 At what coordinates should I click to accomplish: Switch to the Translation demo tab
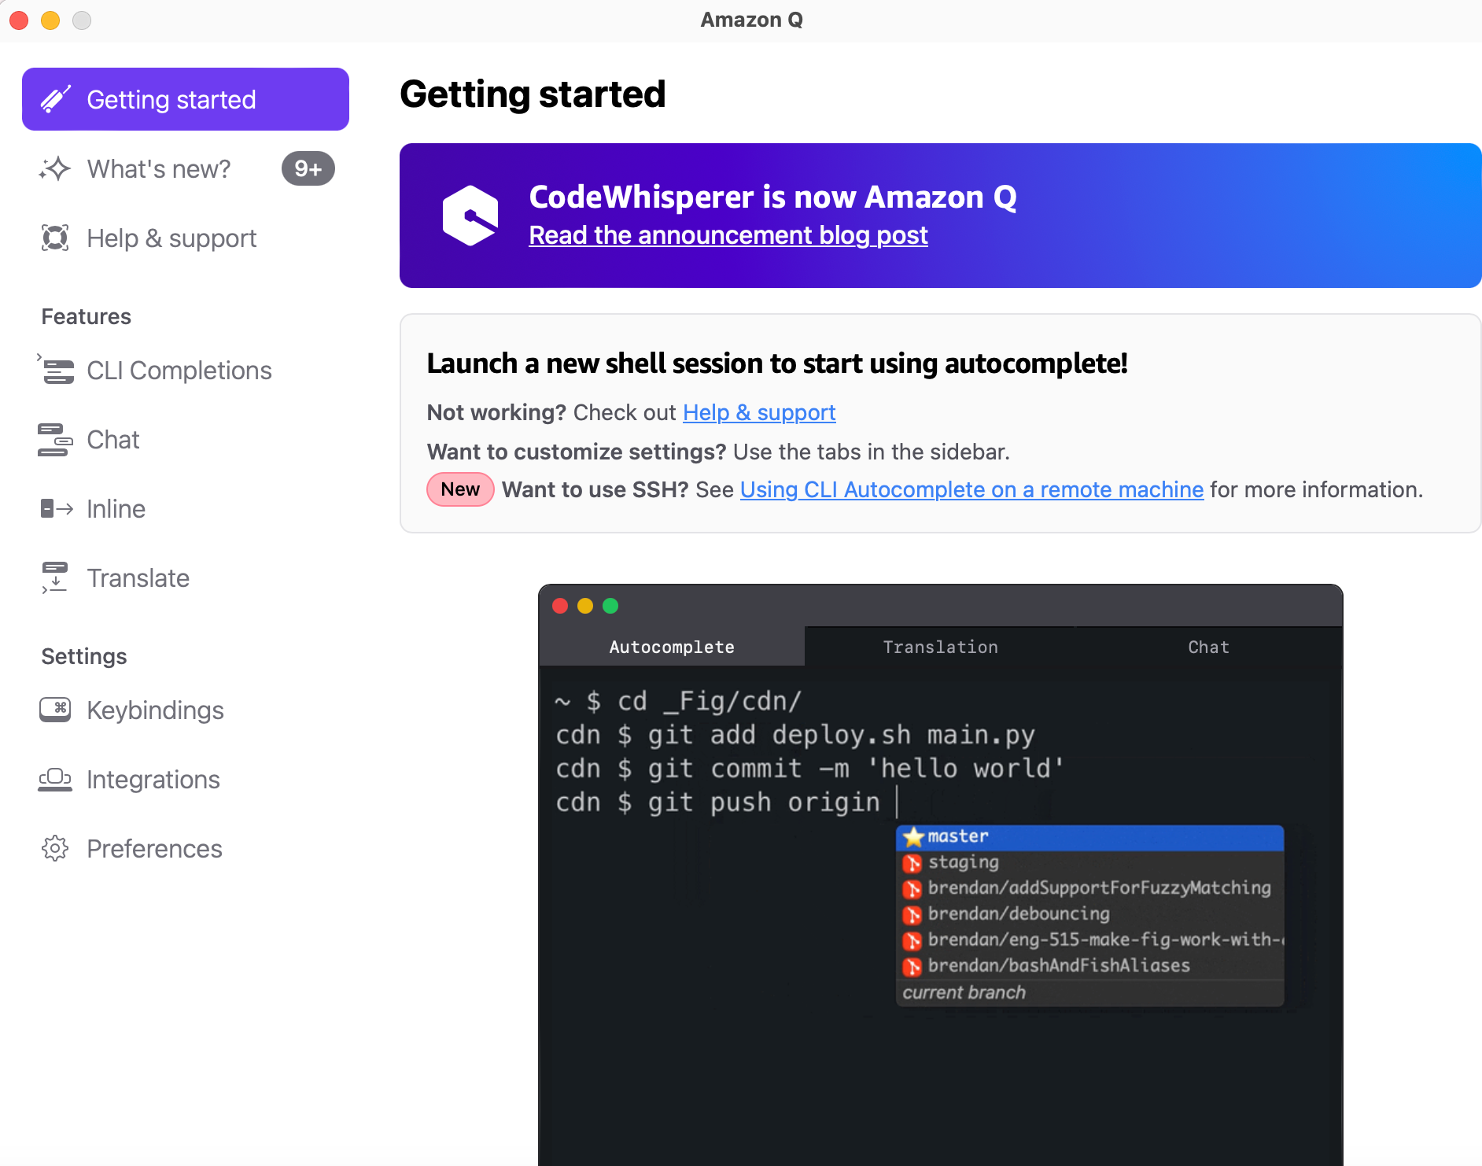940,647
